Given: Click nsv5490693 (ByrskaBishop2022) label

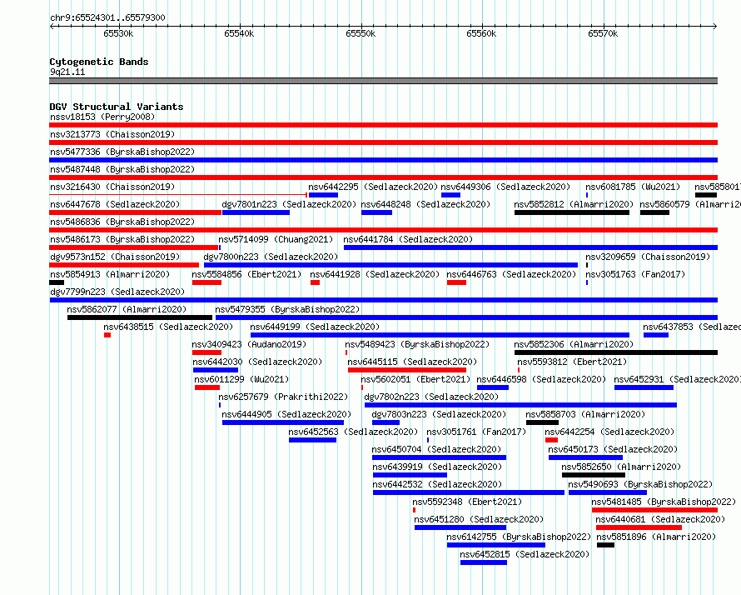Looking at the screenshot, I should point(640,484).
